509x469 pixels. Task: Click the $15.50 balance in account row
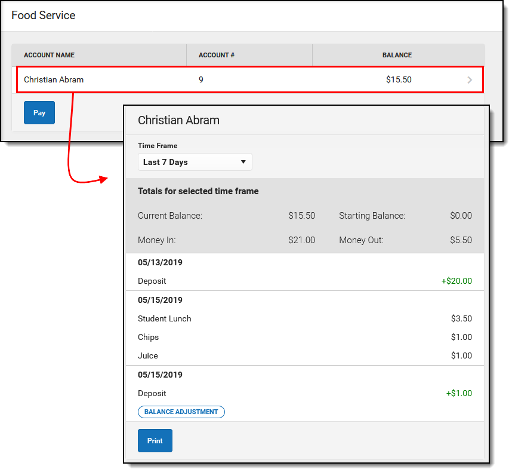click(x=399, y=79)
